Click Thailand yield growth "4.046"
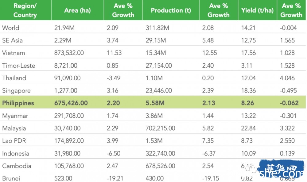Image resolution: width=307 pixels, height=182 pixels. [x=287, y=78]
